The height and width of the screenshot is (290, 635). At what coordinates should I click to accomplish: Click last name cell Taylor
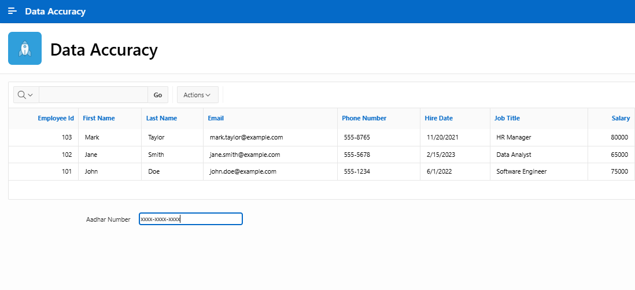click(156, 138)
